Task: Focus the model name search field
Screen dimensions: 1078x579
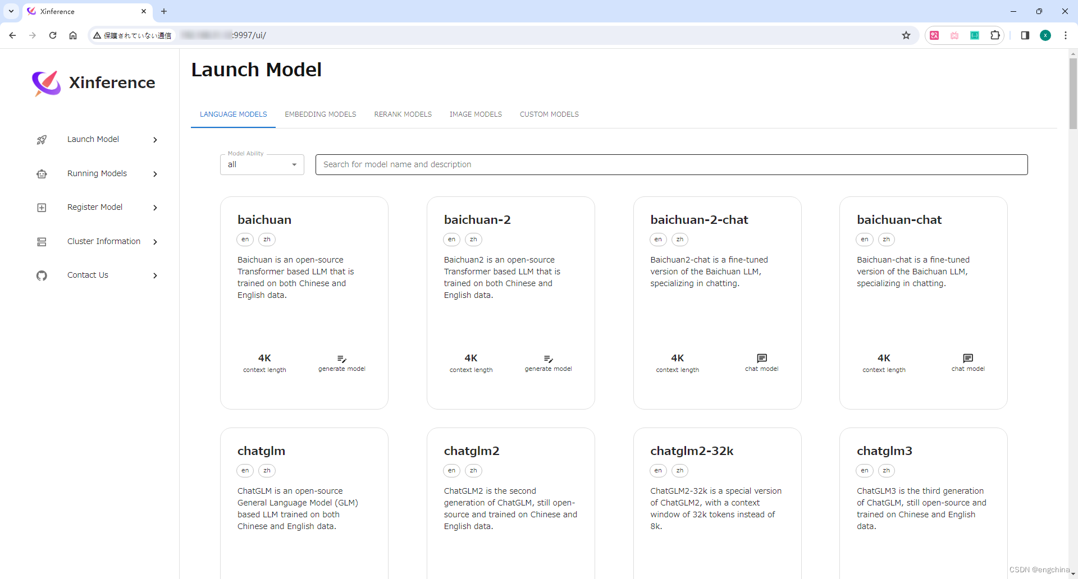Action: point(672,164)
